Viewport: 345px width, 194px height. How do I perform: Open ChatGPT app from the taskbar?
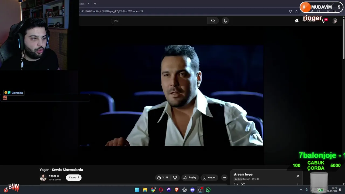185,190
